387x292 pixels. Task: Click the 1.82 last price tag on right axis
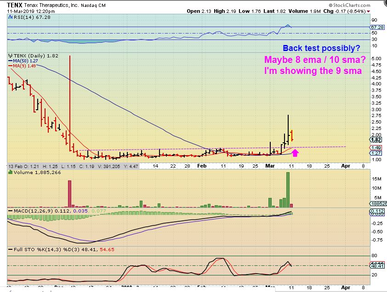coord(376,140)
